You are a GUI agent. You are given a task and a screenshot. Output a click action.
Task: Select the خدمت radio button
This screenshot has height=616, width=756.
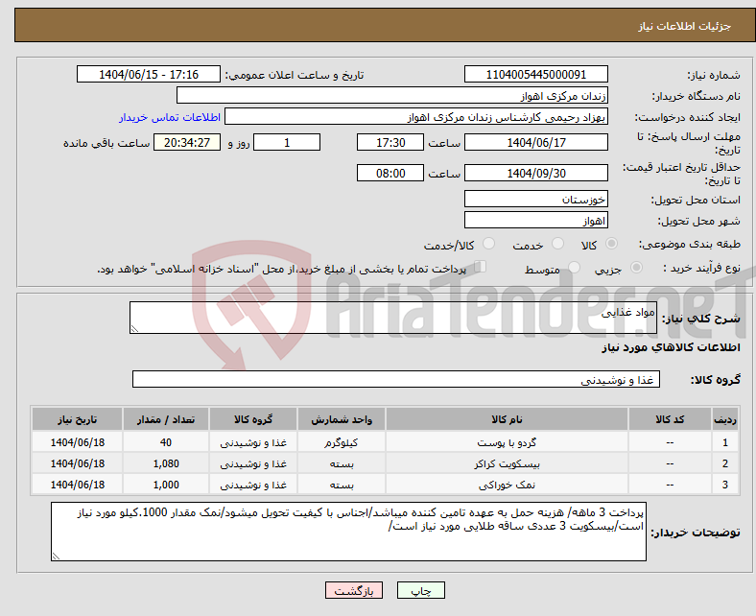tap(557, 244)
